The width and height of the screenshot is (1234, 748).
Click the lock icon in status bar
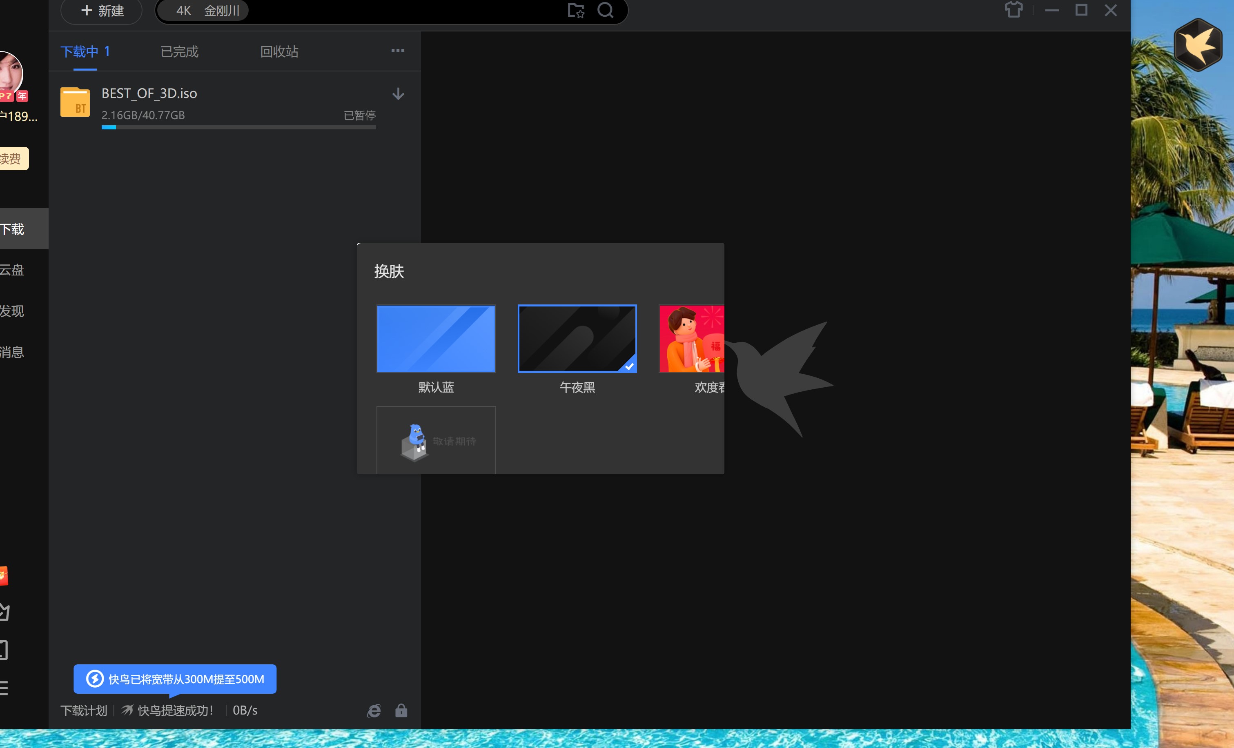(x=401, y=710)
